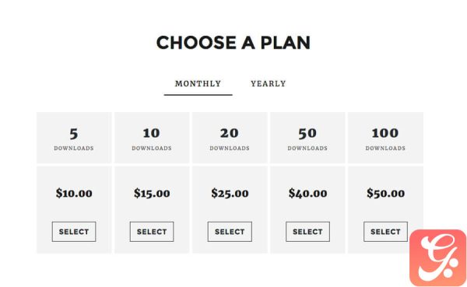Screen dimensions: 467x287
Task: Click the 10 Downloads plan header card
Action: pyautogui.click(x=152, y=138)
